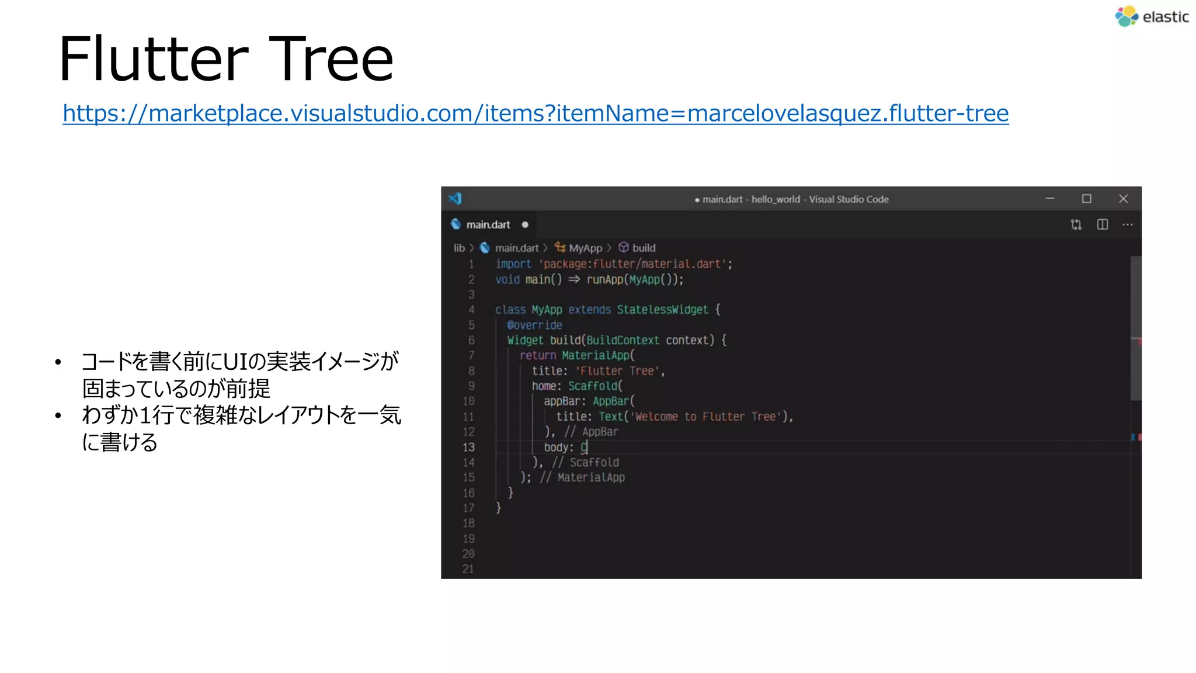Close the Visual Studio Code window
Image resolution: width=1196 pixels, height=673 pixels.
pos(1123,199)
